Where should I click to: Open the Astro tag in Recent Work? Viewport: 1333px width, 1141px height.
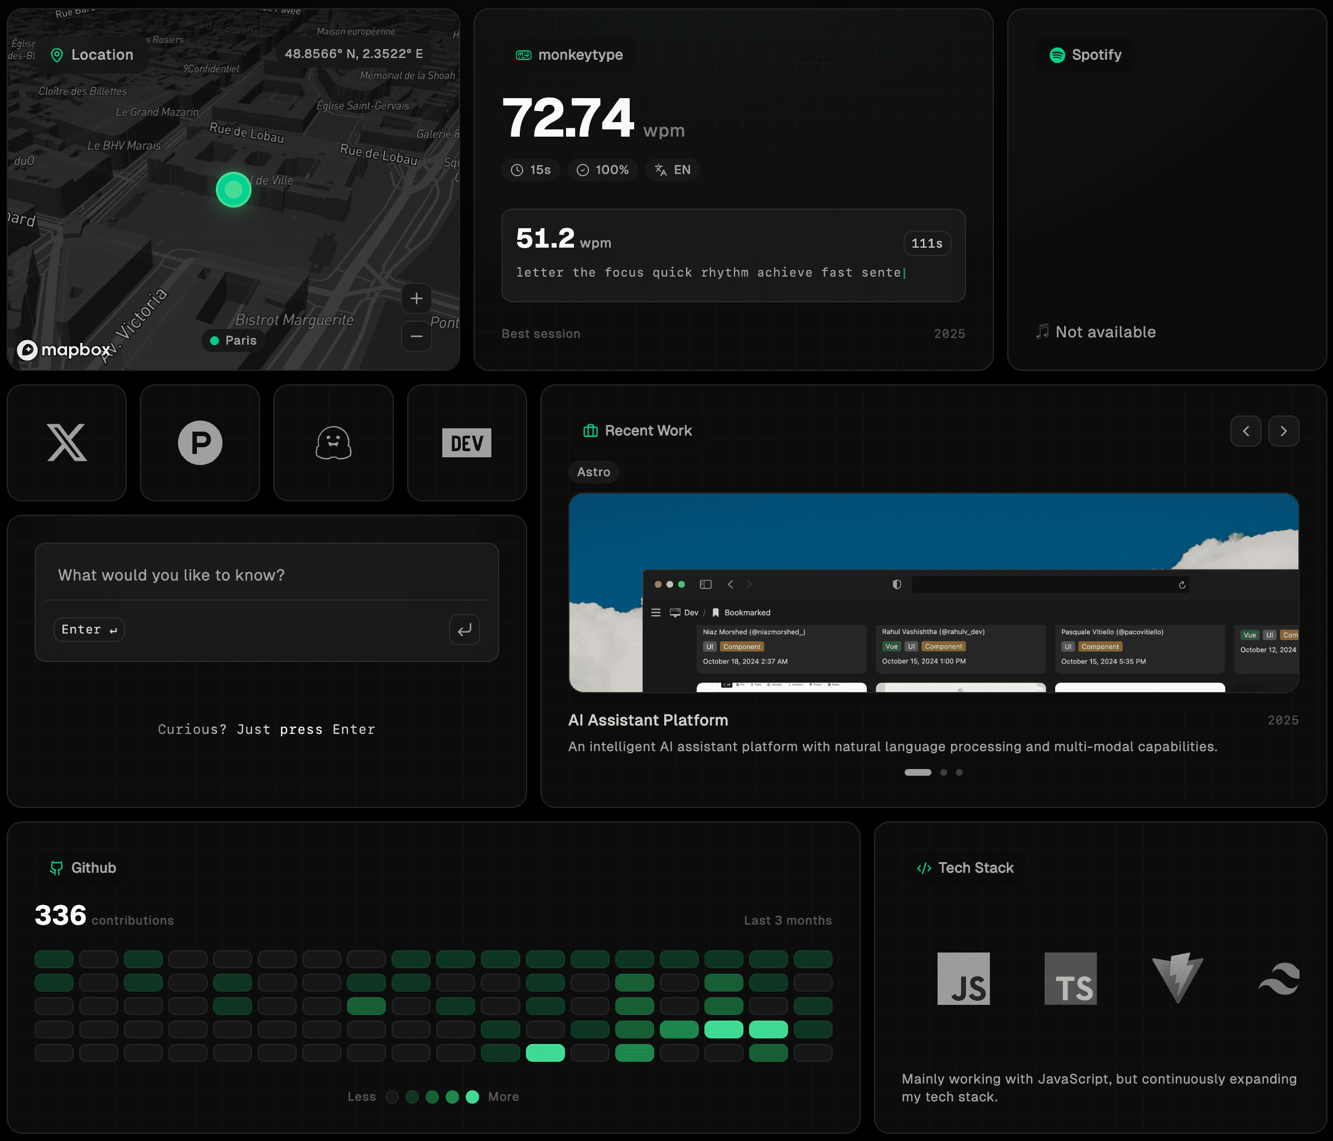click(593, 471)
